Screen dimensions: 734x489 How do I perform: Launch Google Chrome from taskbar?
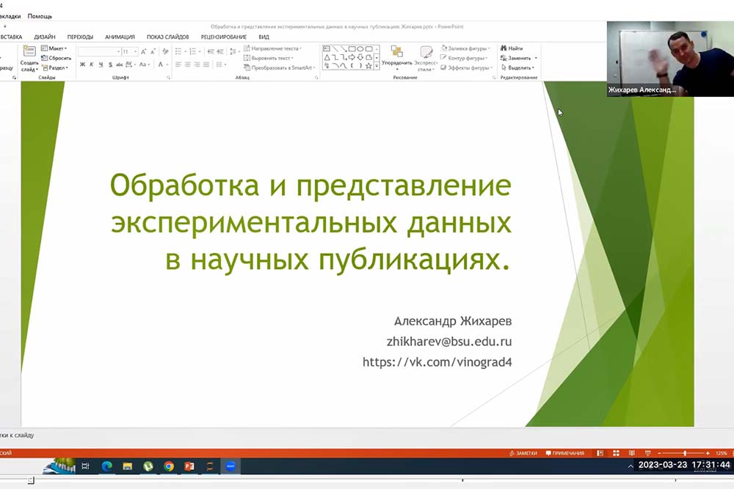[169, 466]
